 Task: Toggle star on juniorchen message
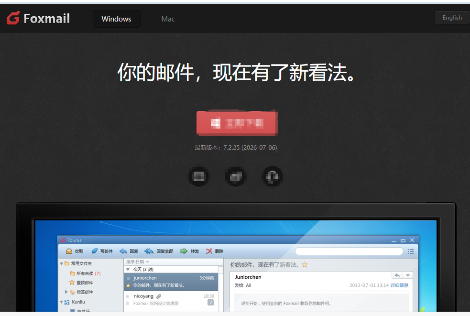tap(128, 285)
